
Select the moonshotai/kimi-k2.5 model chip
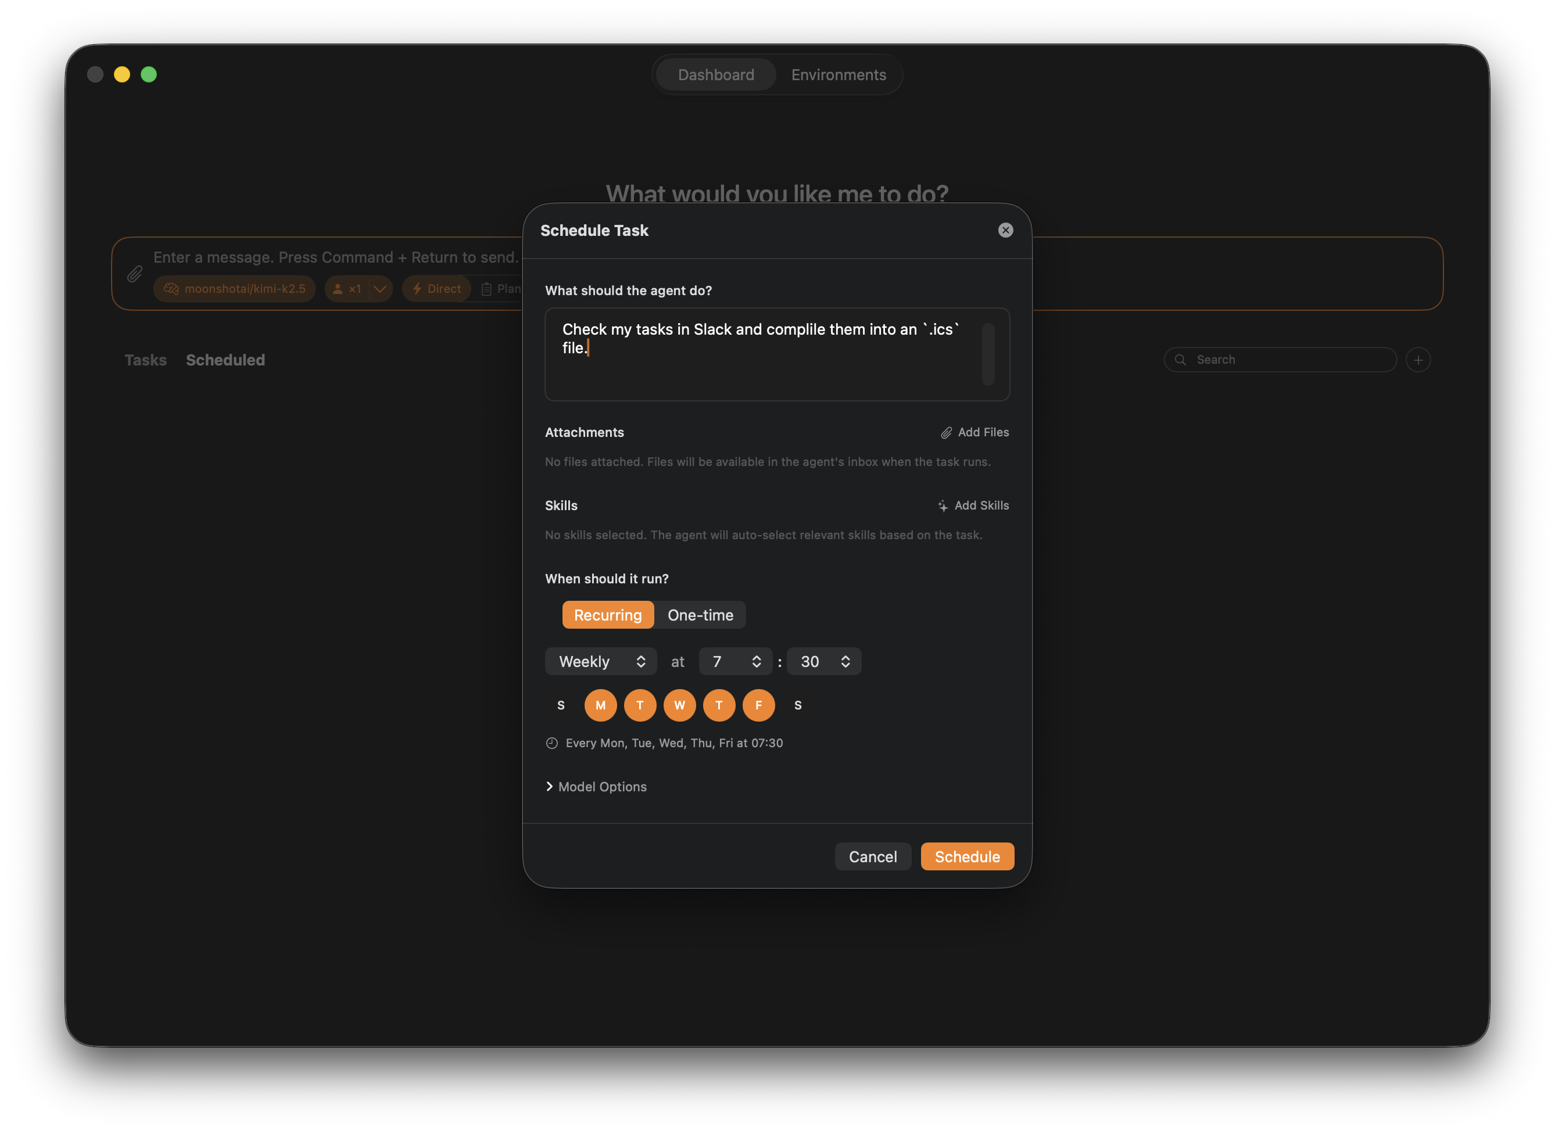tap(234, 289)
